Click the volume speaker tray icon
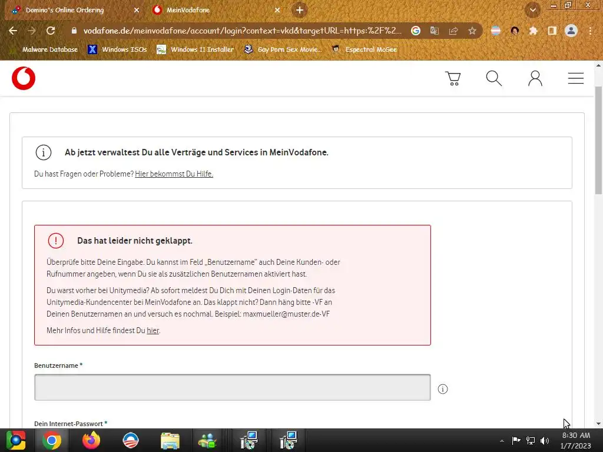Image resolution: width=603 pixels, height=452 pixels. [x=545, y=440]
